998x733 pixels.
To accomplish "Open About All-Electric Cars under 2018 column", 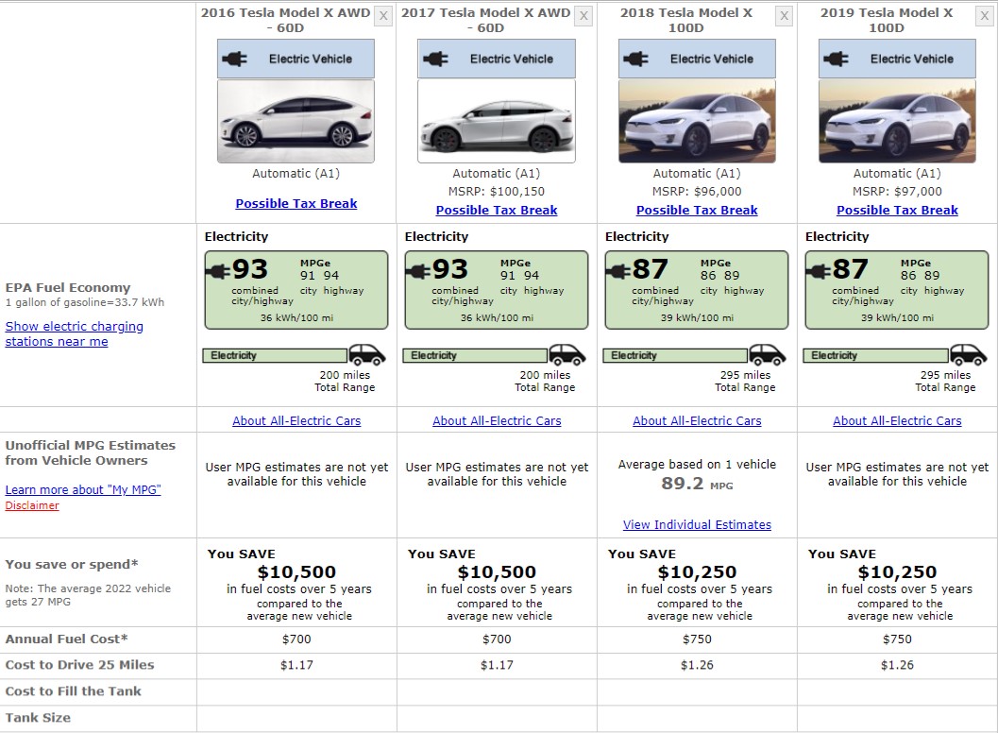I will 697,421.
